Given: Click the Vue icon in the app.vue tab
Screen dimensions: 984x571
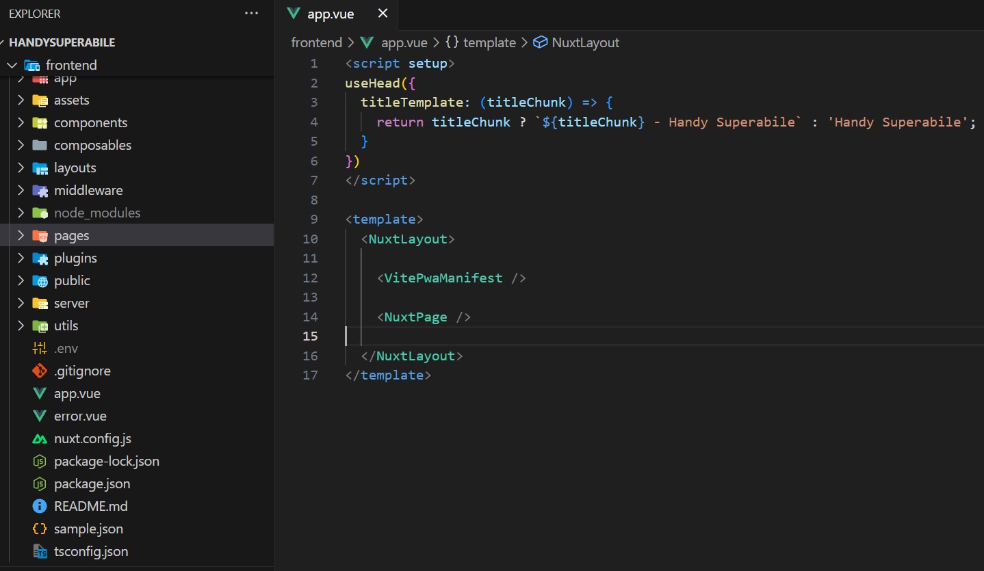Looking at the screenshot, I should tap(294, 14).
